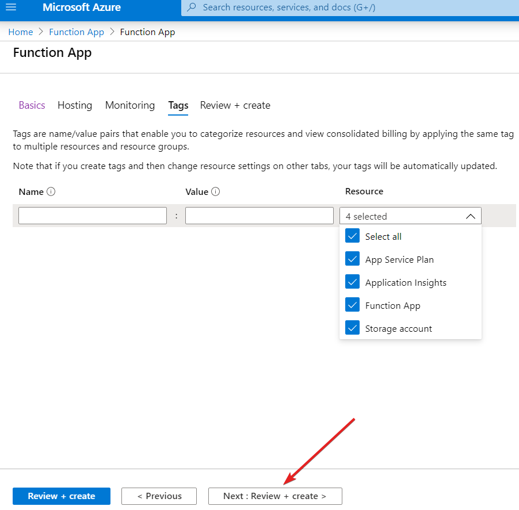Click the search magnifier icon

click(x=192, y=7)
